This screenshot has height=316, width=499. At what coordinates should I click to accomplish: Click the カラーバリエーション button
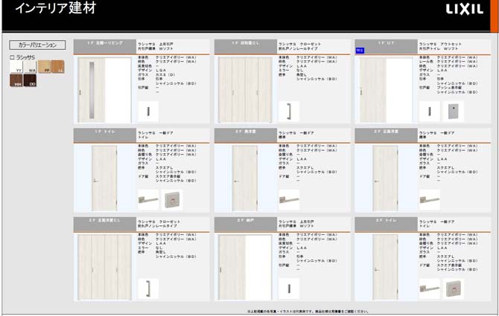[x=37, y=45]
